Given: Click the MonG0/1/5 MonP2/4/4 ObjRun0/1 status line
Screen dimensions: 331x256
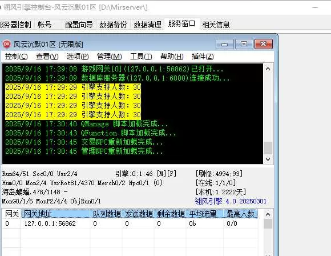Looking at the screenshot, I should (x=51, y=201).
